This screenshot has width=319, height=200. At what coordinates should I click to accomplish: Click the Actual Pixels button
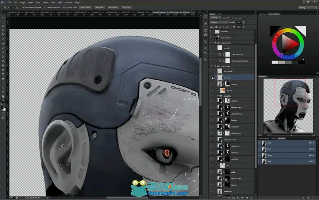[x=85, y=8]
